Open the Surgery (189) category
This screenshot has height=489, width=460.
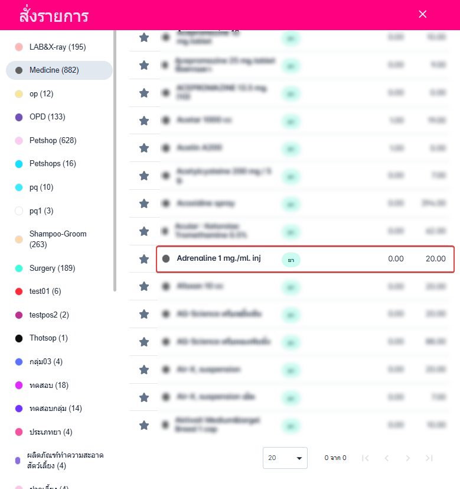click(52, 268)
